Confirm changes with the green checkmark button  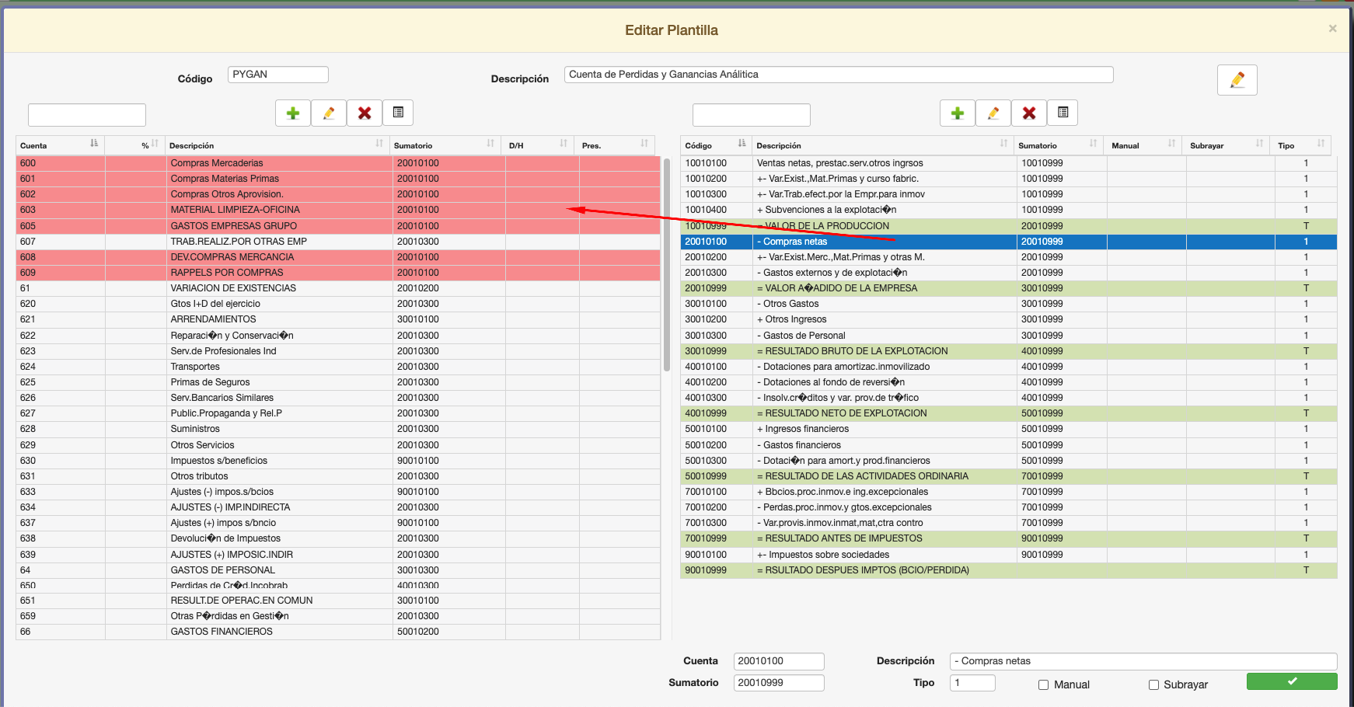(x=1291, y=681)
